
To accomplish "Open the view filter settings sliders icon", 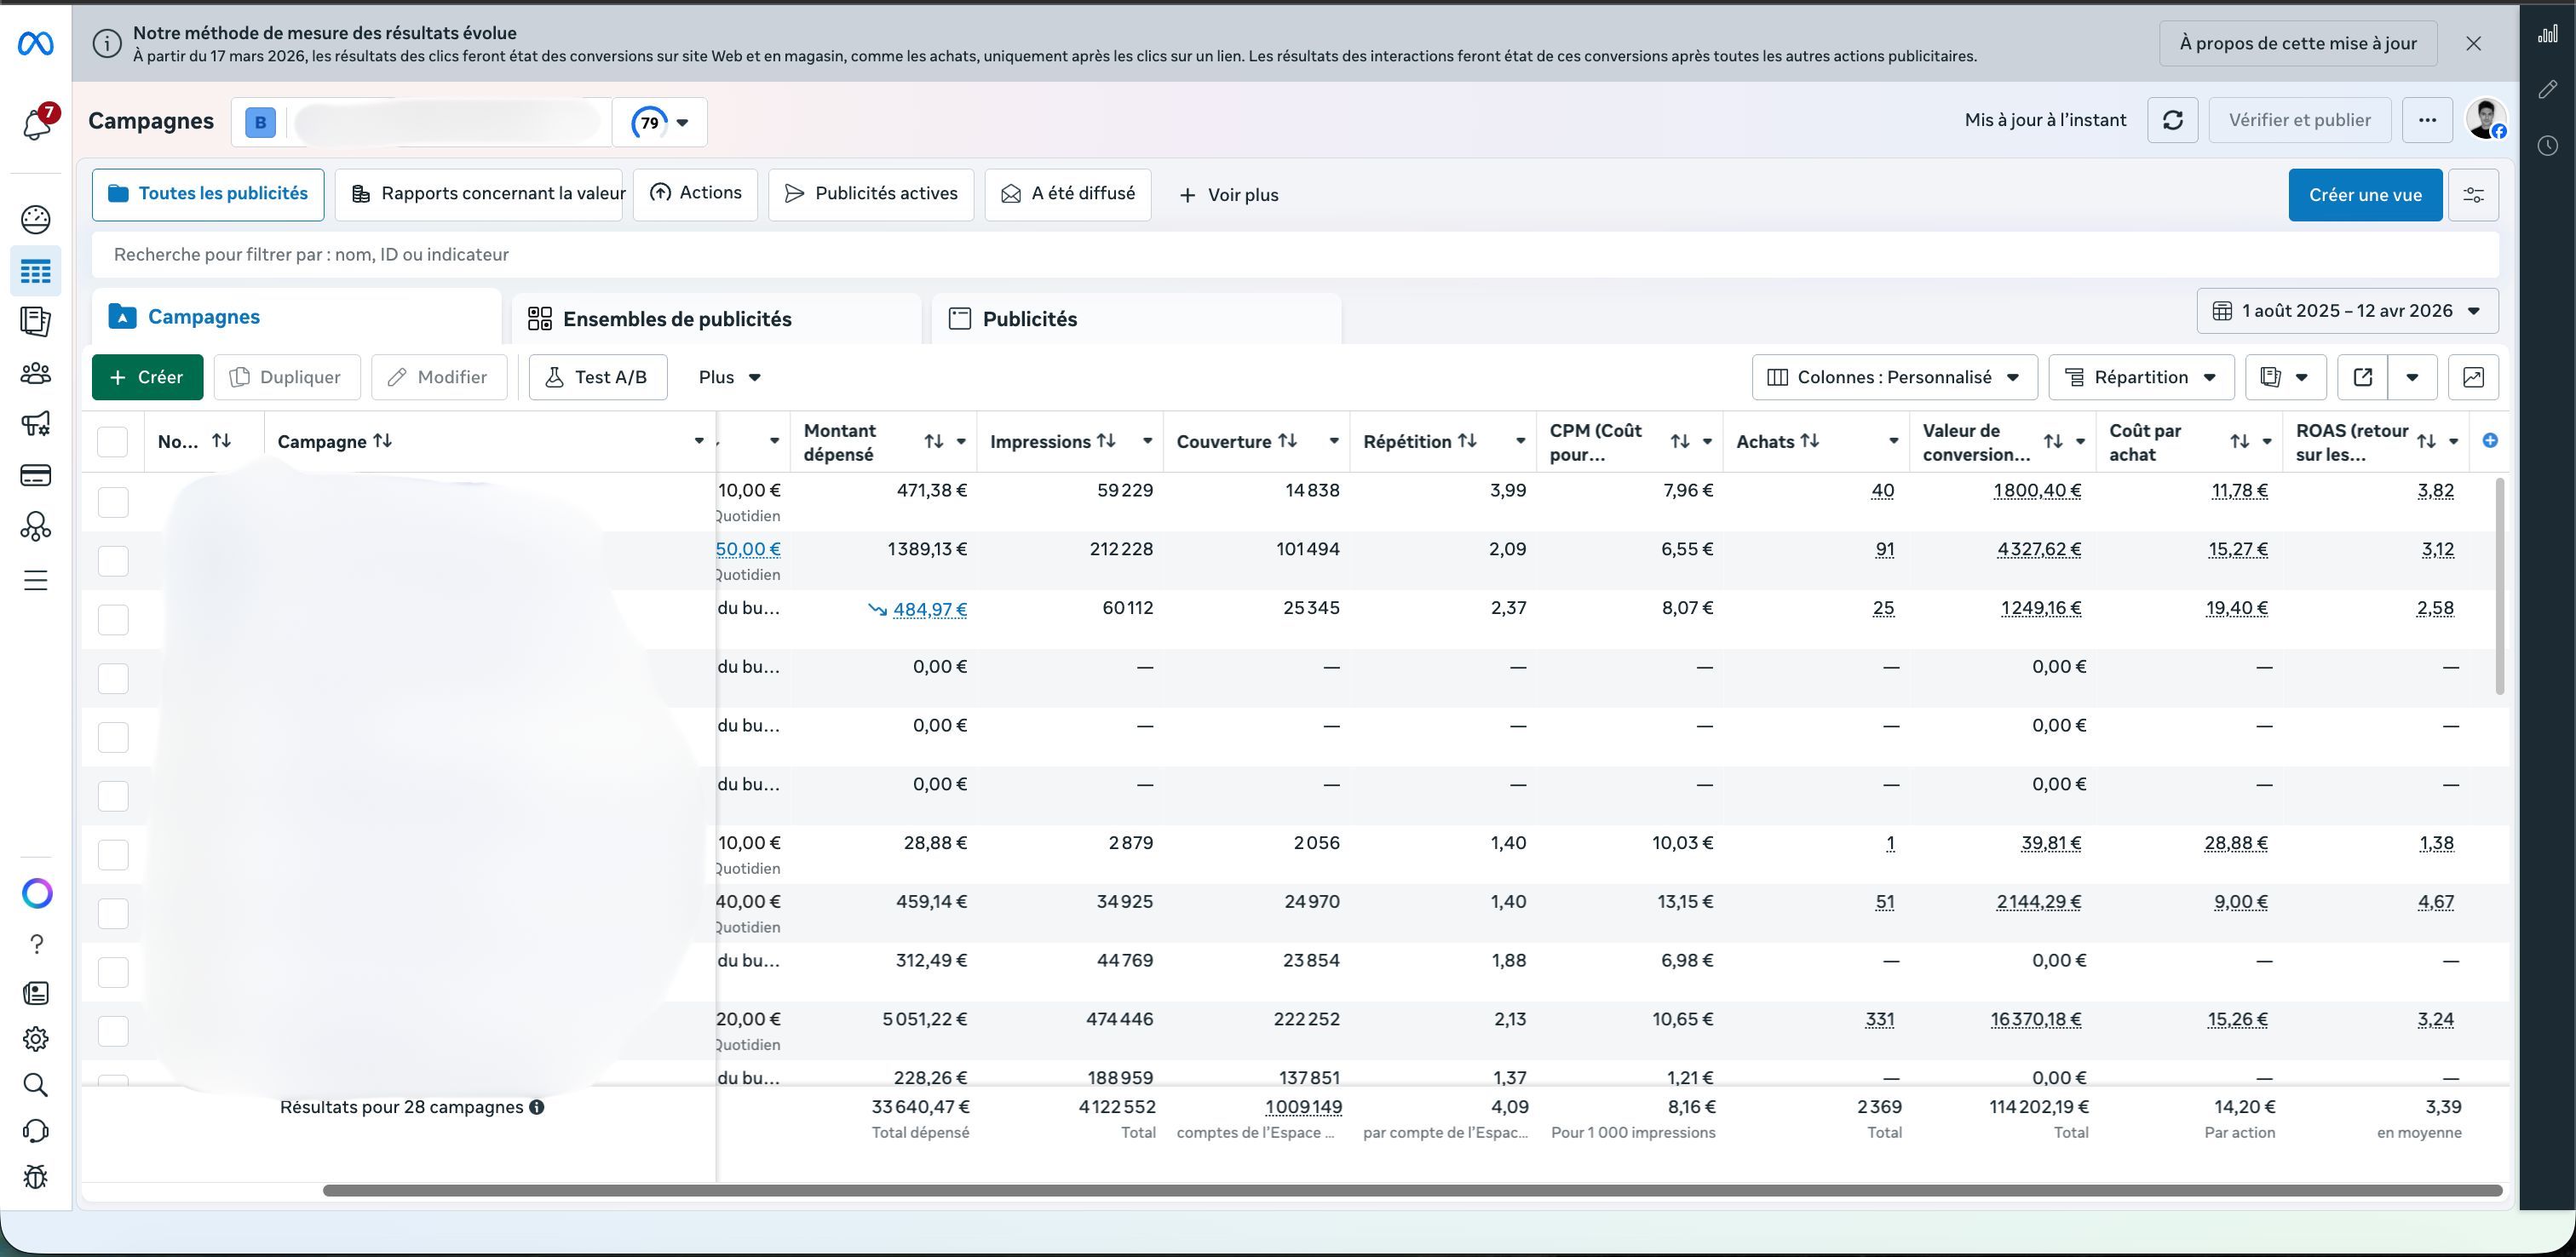I will tap(2472, 195).
